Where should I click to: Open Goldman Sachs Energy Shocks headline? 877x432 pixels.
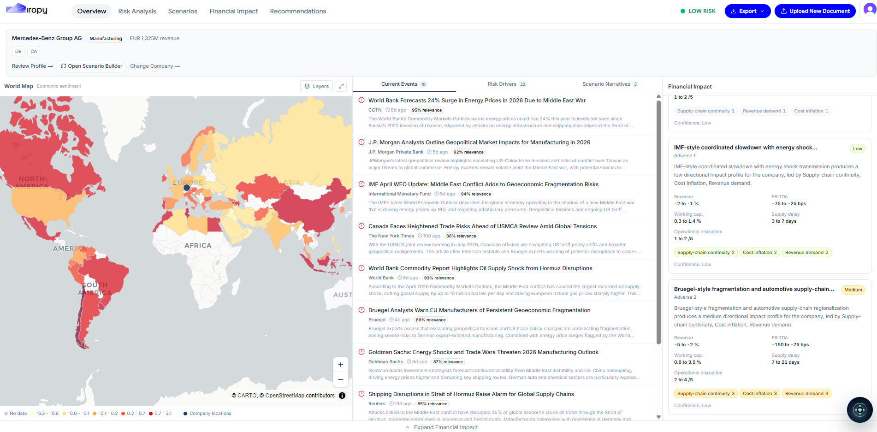(x=483, y=352)
